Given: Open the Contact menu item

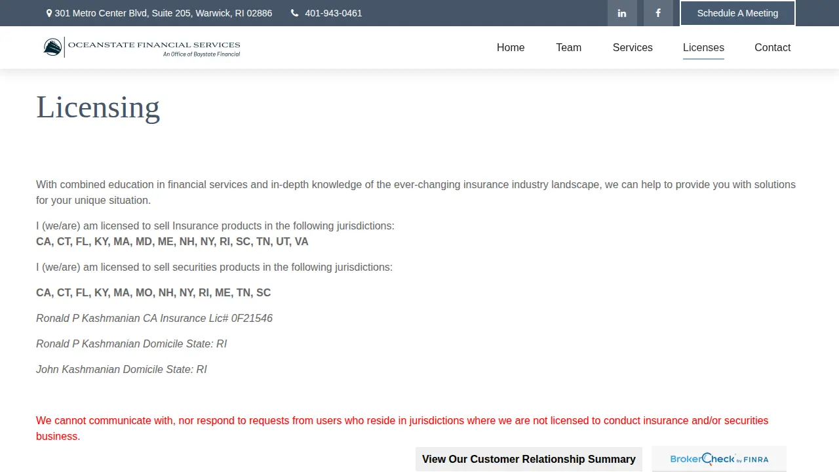Looking at the screenshot, I should [772, 47].
